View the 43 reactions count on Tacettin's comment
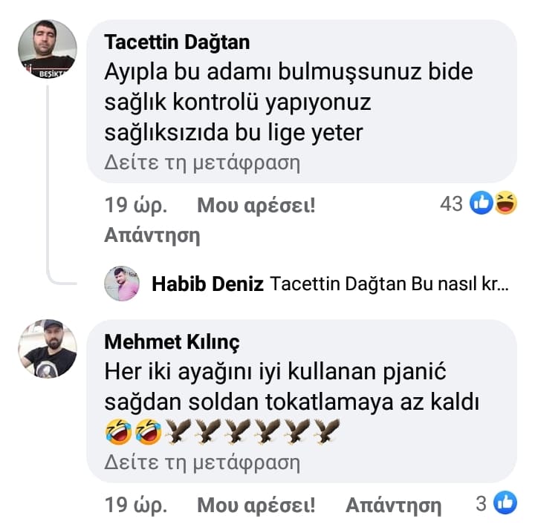This screenshot has width=535, height=530. point(451,203)
